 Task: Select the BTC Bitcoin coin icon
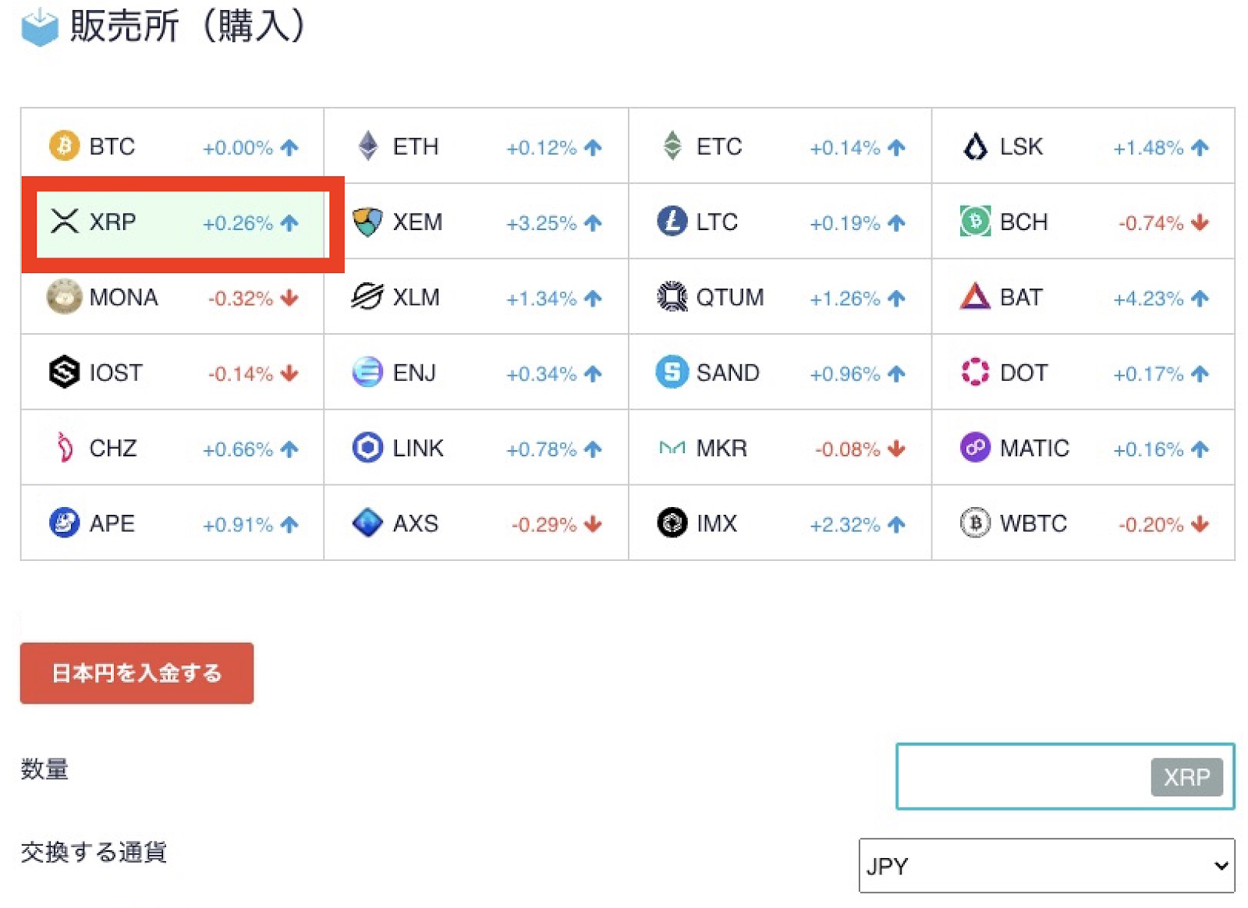(x=64, y=146)
